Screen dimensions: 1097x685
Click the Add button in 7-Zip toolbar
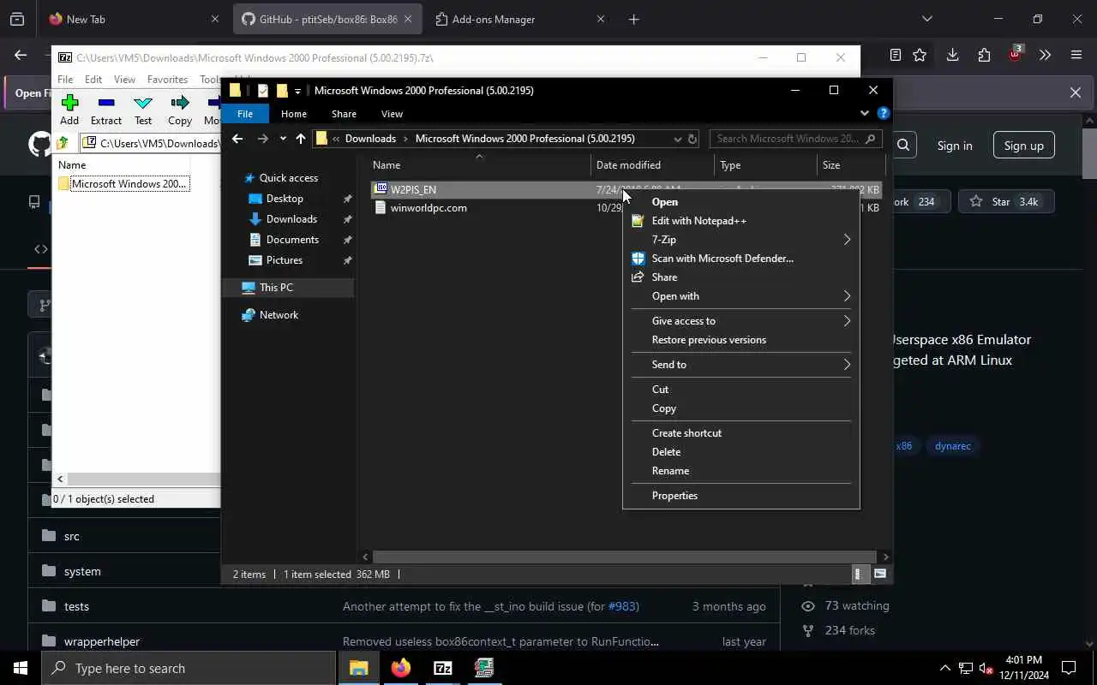click(69, 110)
